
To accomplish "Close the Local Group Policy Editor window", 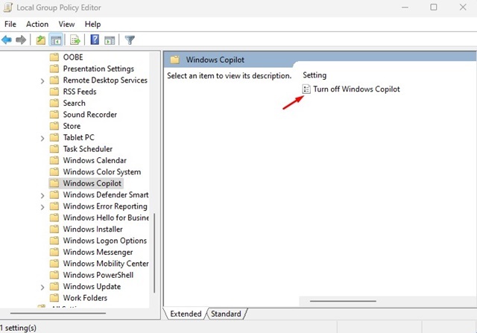I will (x=463, y=7).
